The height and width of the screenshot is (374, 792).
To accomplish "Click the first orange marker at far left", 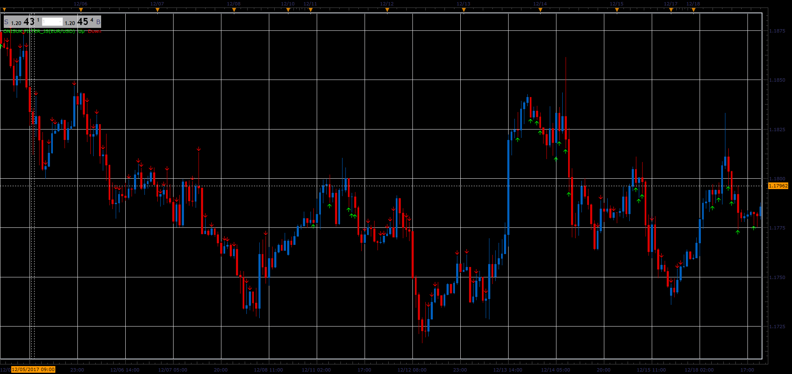I will pos(4,10).
